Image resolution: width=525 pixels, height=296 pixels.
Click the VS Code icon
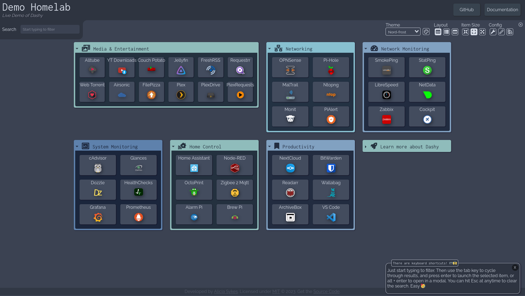[331, 217]
